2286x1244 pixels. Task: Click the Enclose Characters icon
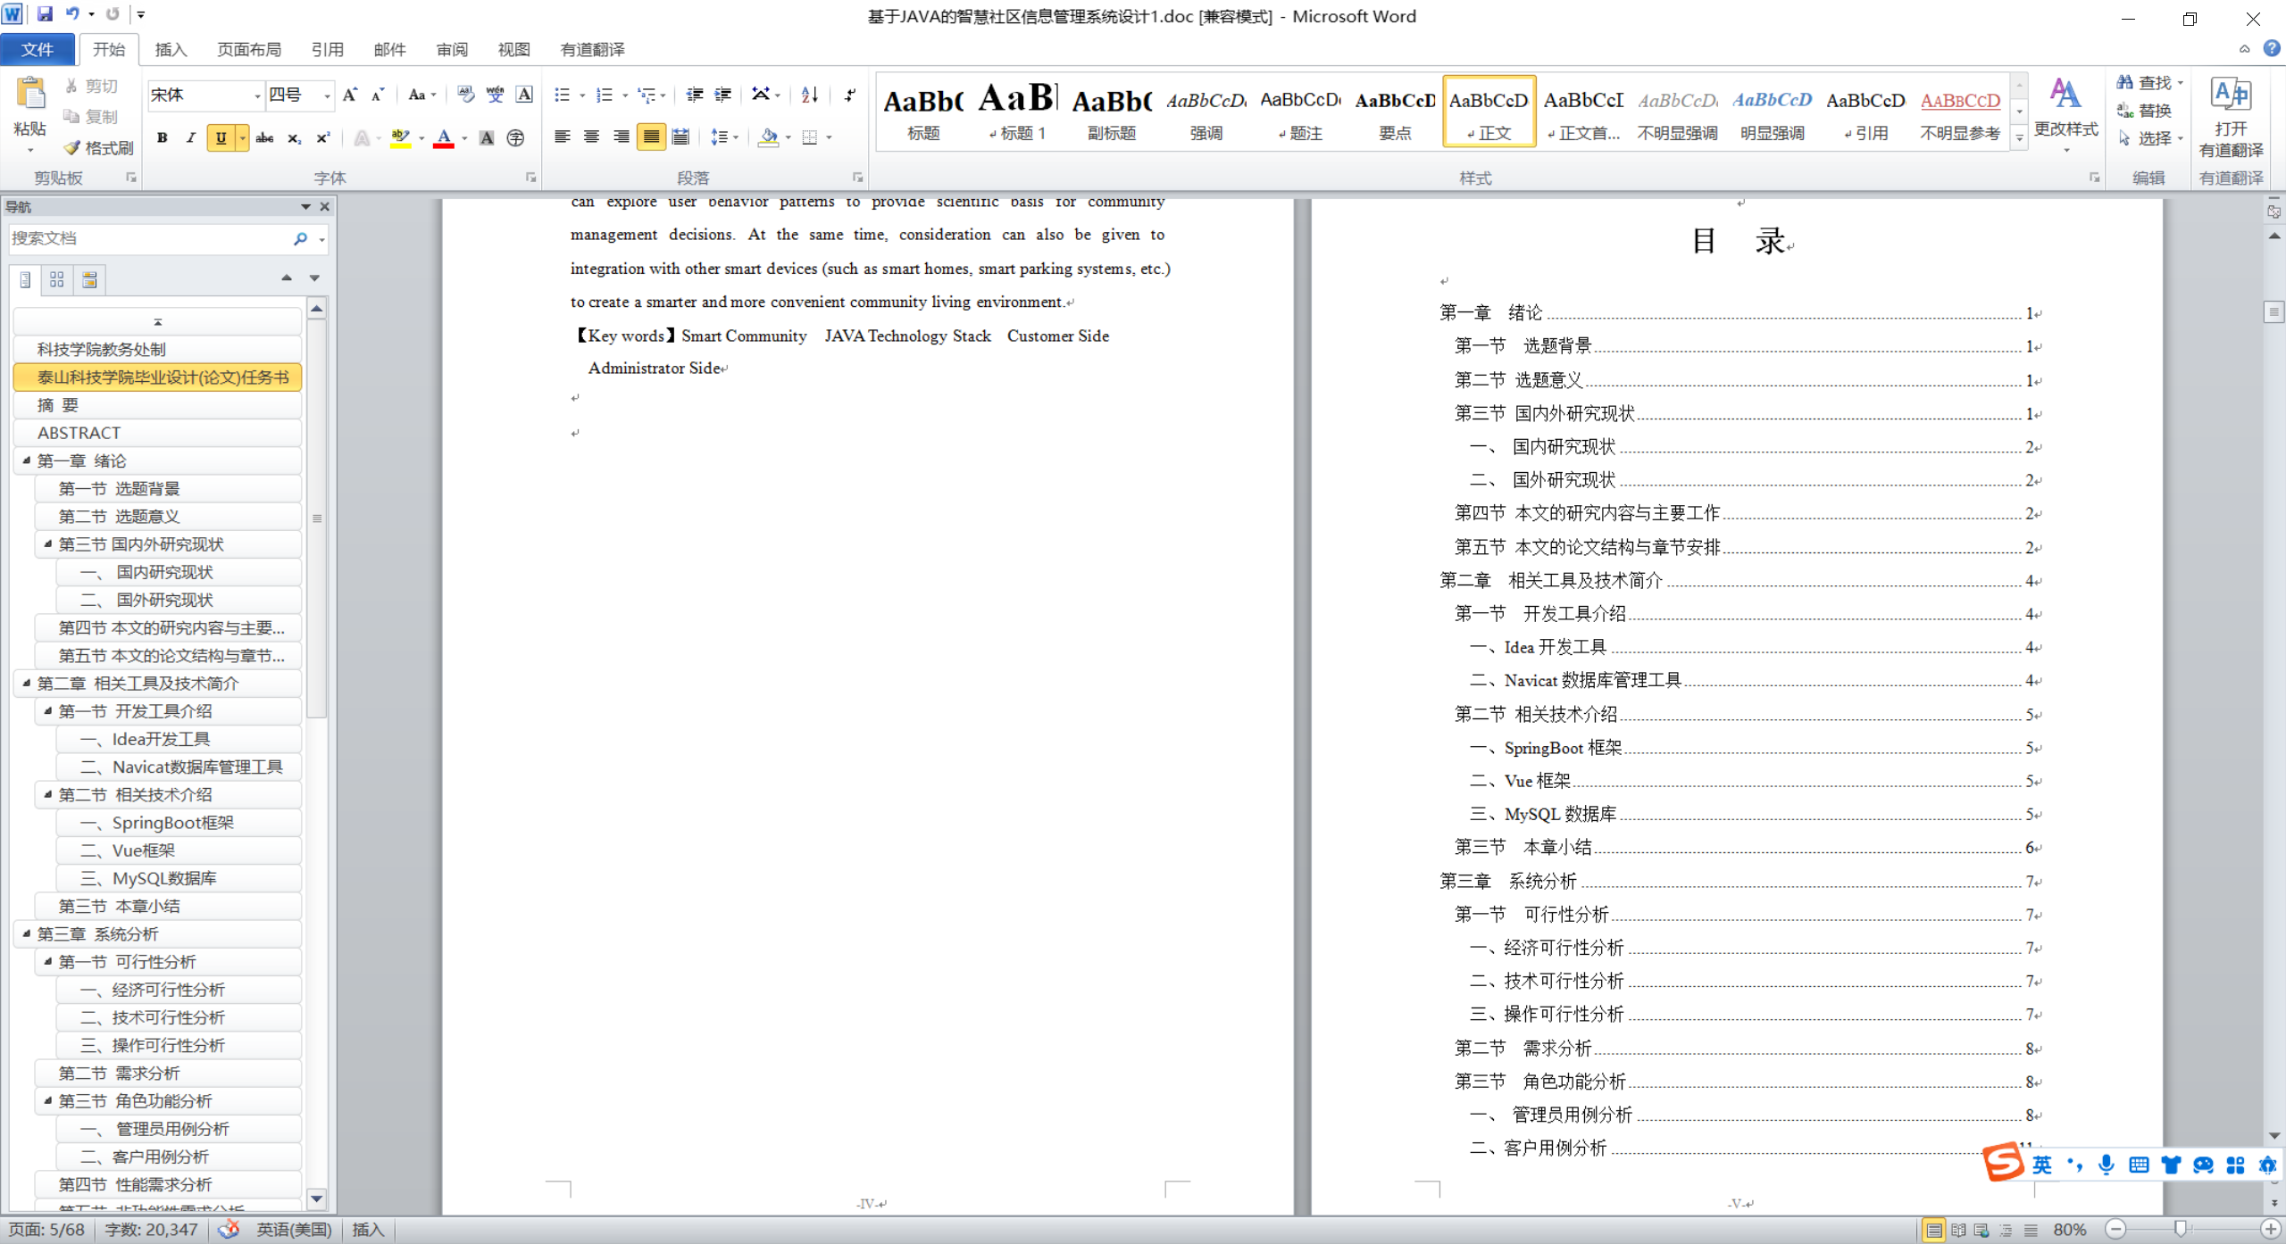click(x=515, y=137)
